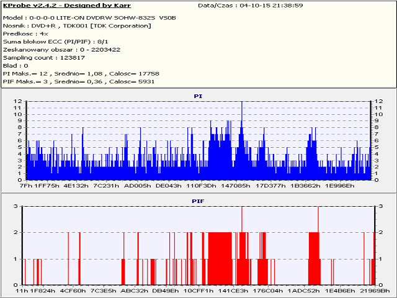Click the blue PI chart title
Image resolution: width=397 pixels, height=298 pixels.
pyautogui.click(x=198, y=96)
